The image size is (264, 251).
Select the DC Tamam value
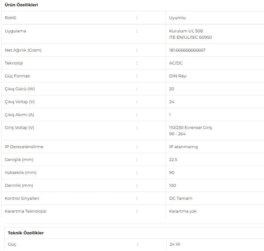[181, 198]
